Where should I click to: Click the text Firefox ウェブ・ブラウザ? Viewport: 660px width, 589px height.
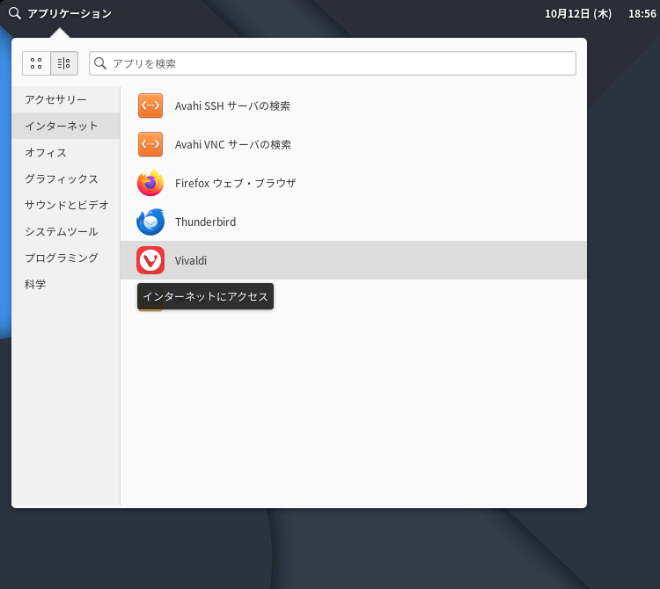pos(235,183)
